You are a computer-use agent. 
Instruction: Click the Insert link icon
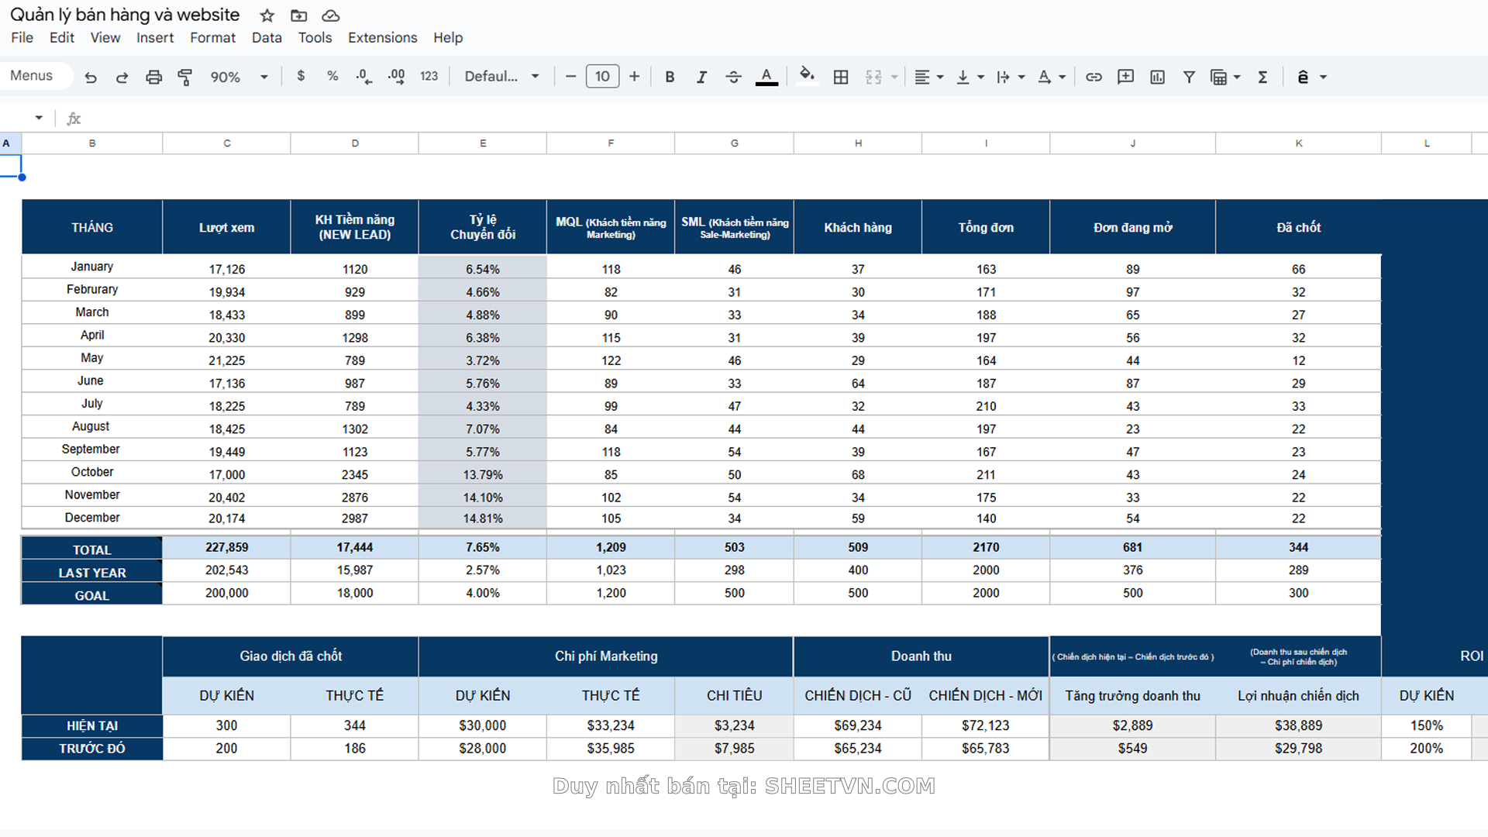(x=1094, y=77)
